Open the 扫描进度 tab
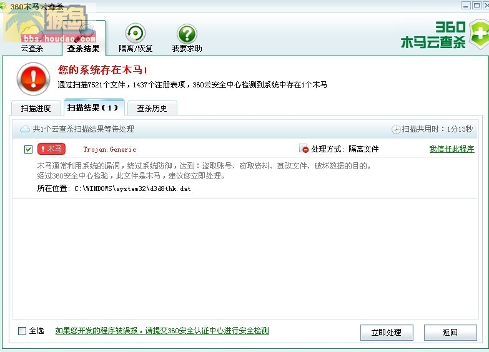 tap(36, 108)
